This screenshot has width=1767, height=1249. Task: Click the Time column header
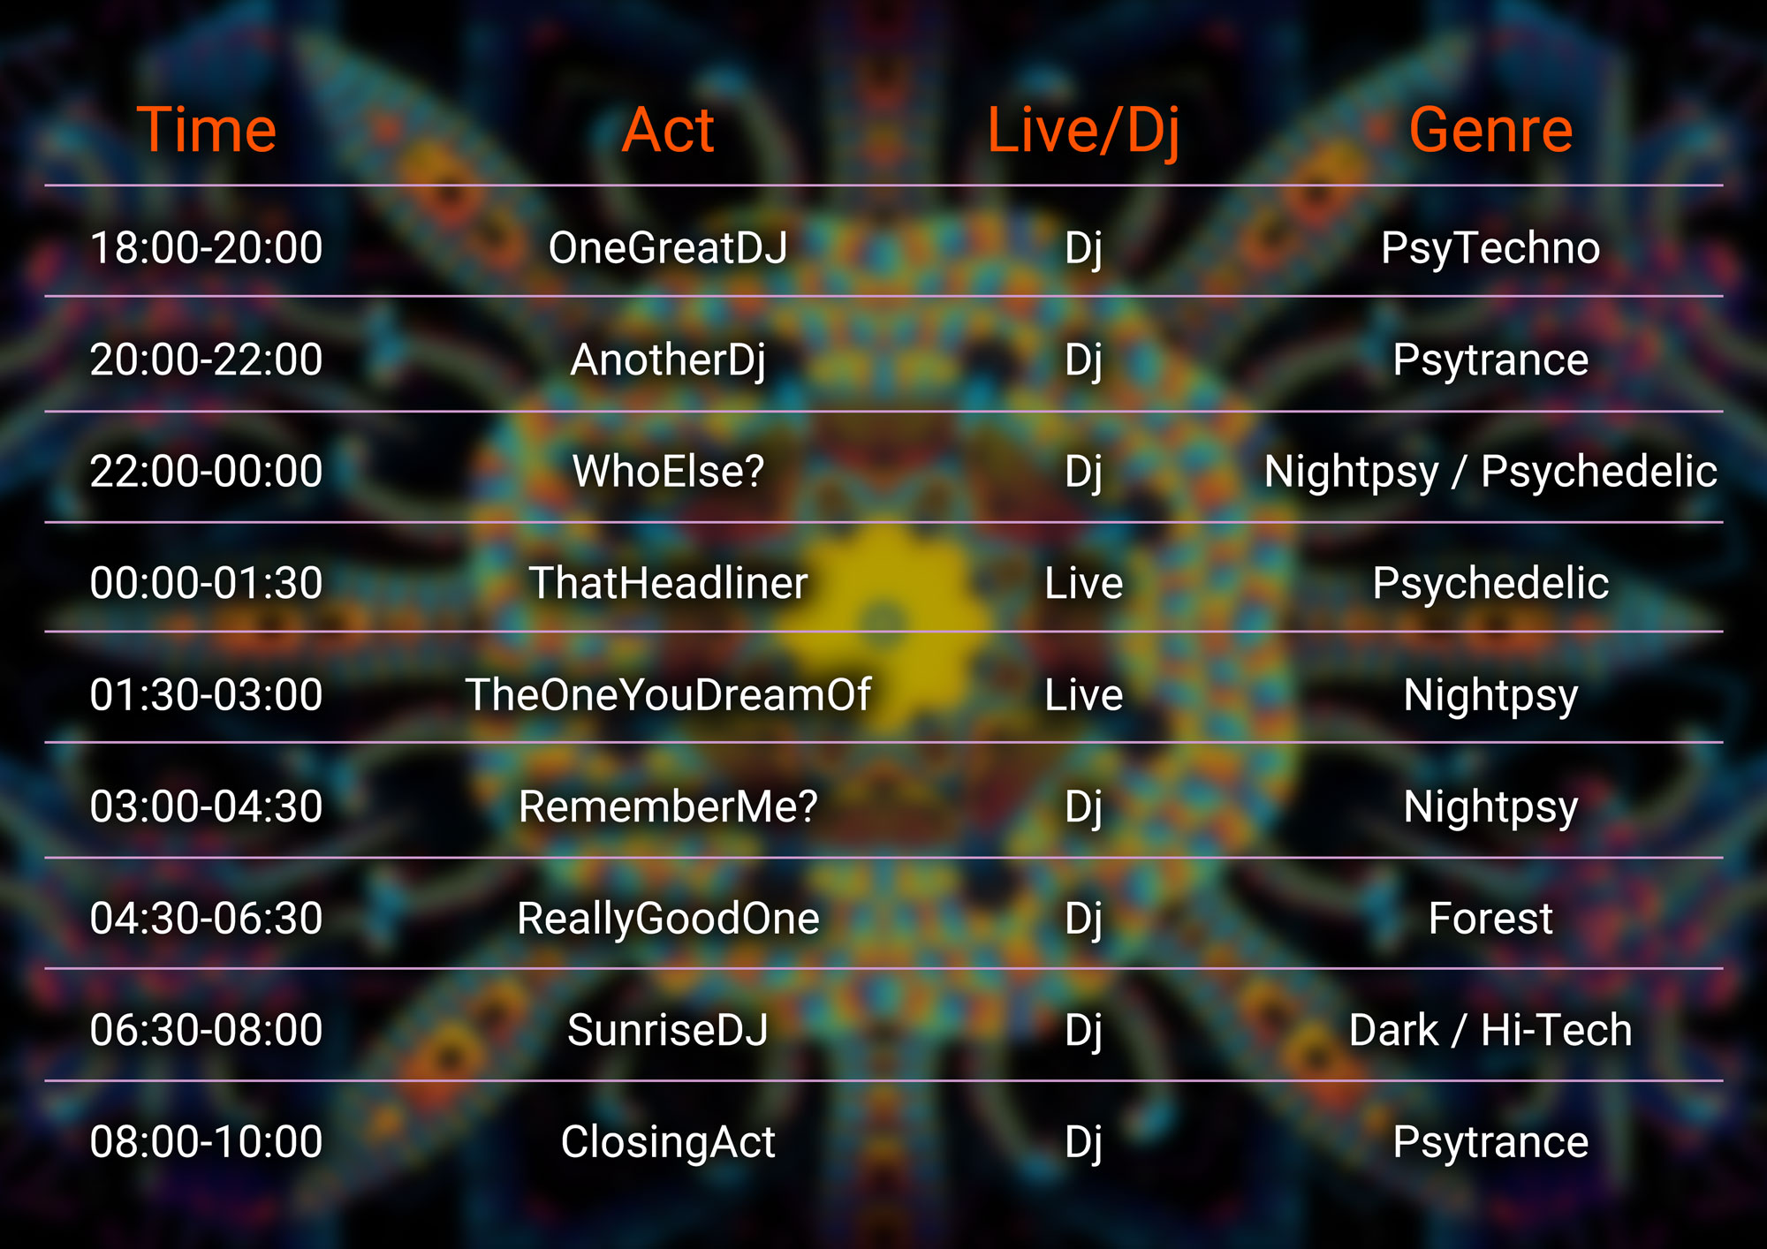(206, 131)
